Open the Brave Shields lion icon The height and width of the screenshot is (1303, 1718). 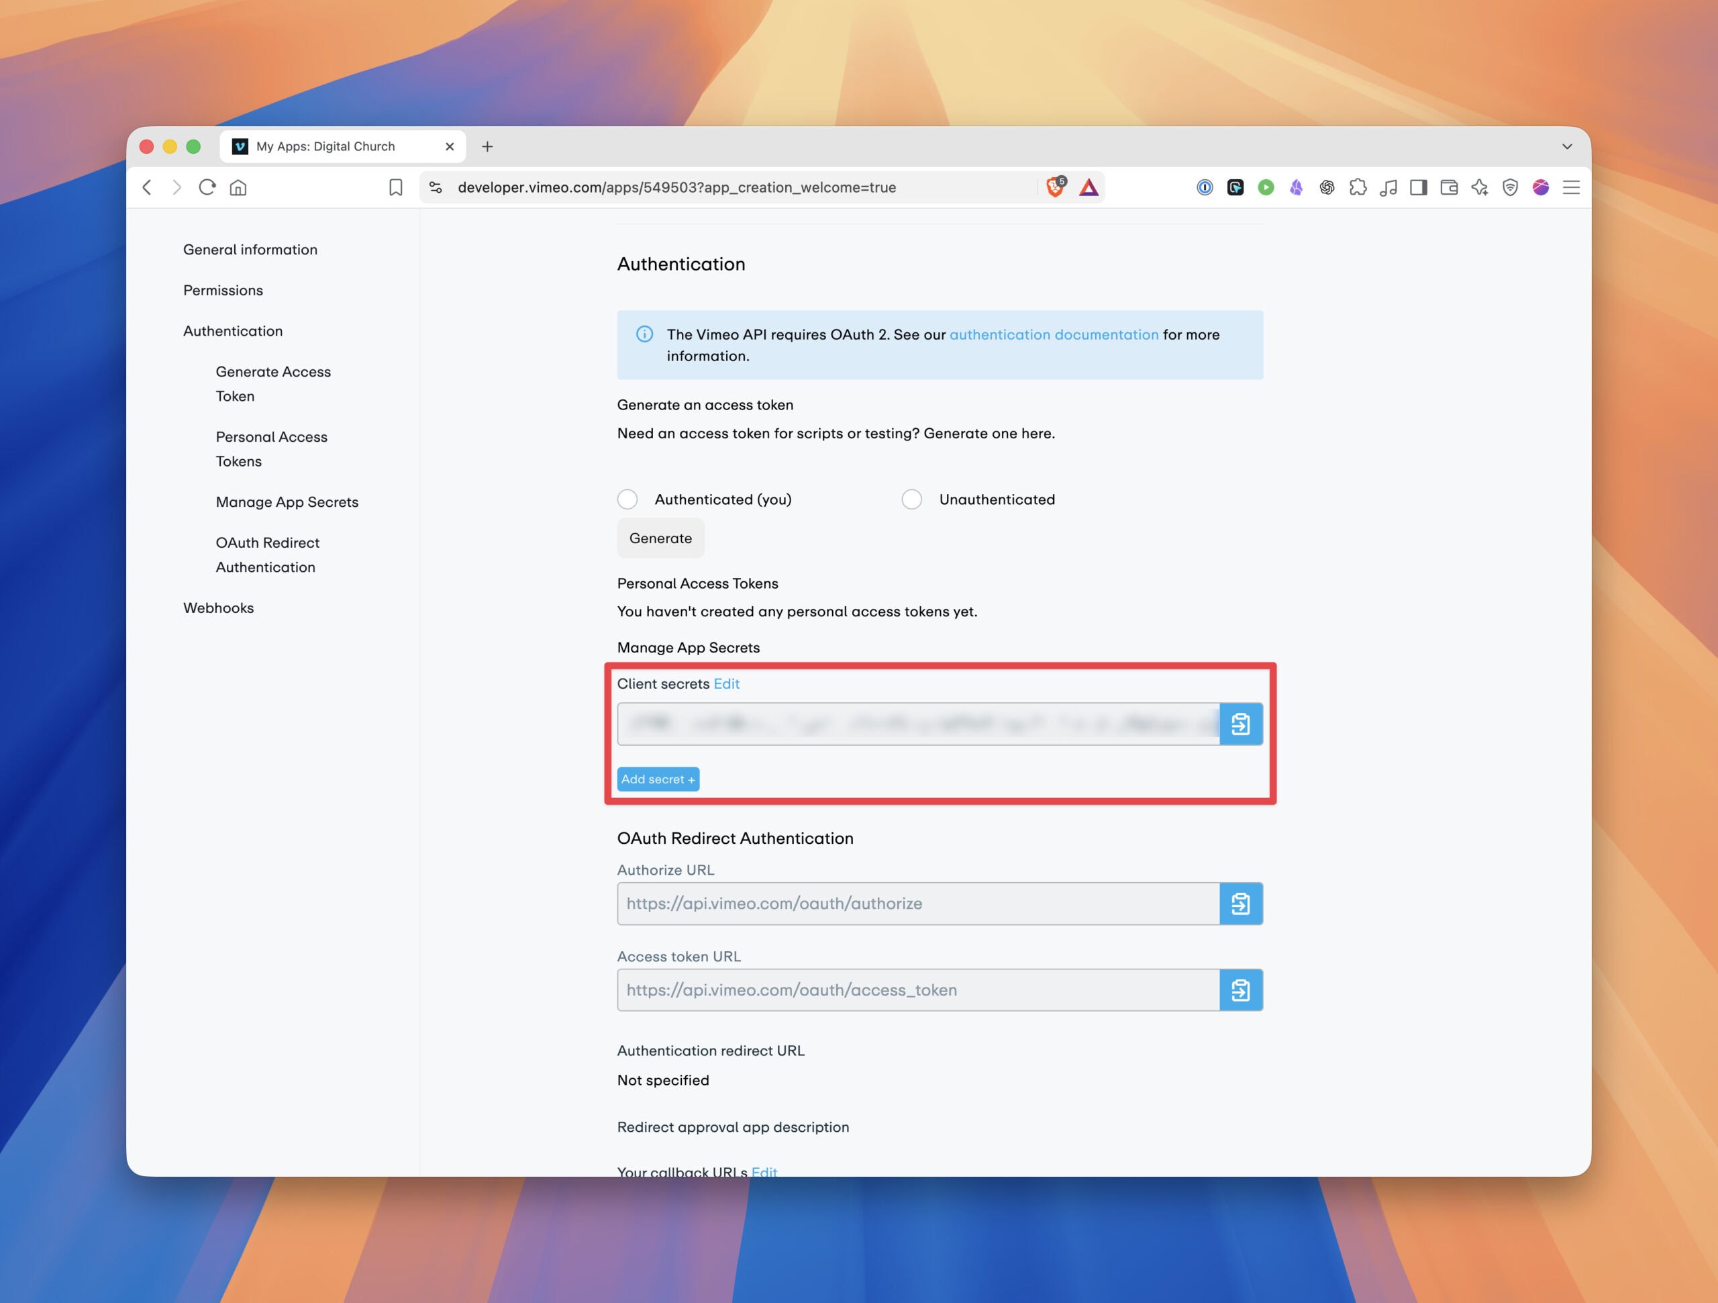[x=1056, y=187]
